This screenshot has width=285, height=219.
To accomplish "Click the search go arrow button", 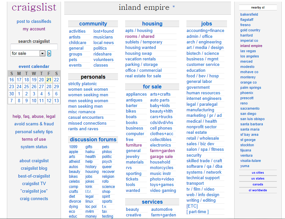I will coord(49,54).
